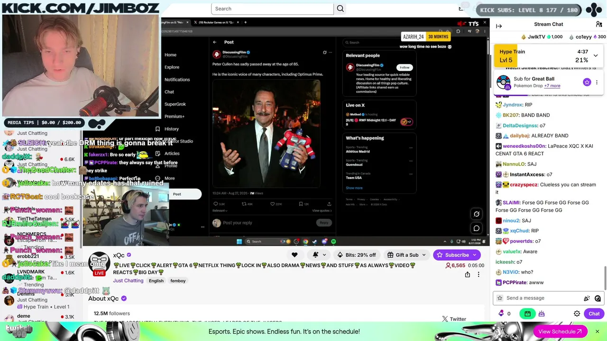Screen dimensions: 607x341
Task: Click the star button on Great Ball drop
Action: click(x=587, y=82)
